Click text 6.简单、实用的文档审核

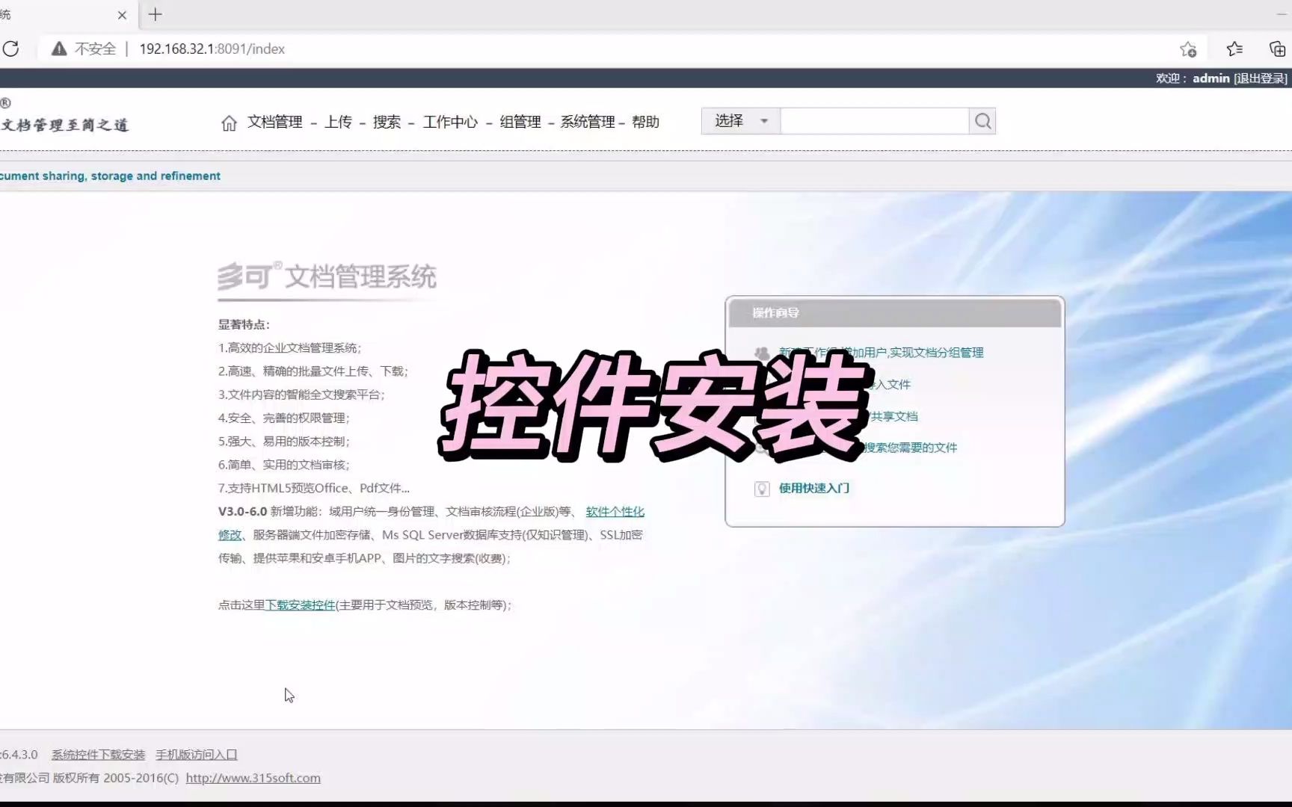tap(284, 465)
